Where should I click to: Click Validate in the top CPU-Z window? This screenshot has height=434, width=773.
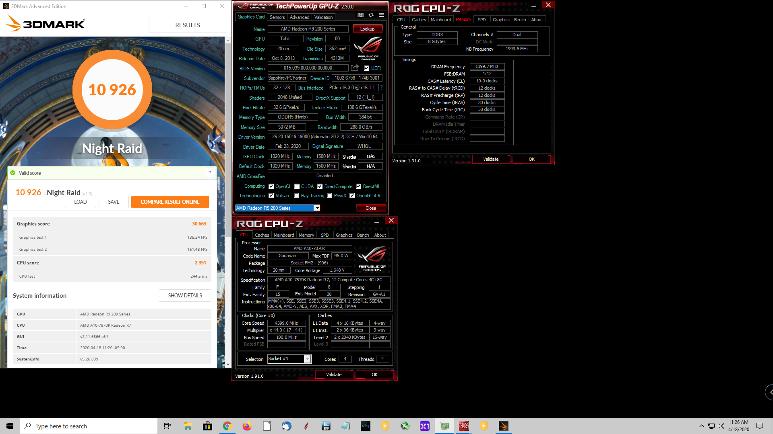pyautogui.click(x=491, y=159)
